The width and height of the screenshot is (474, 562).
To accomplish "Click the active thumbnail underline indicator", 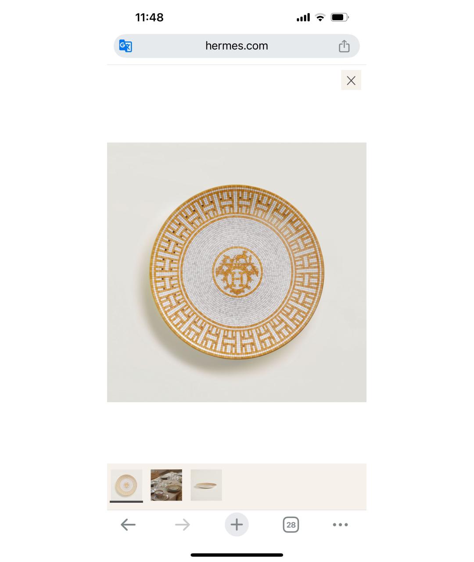I will click(126, 501).
